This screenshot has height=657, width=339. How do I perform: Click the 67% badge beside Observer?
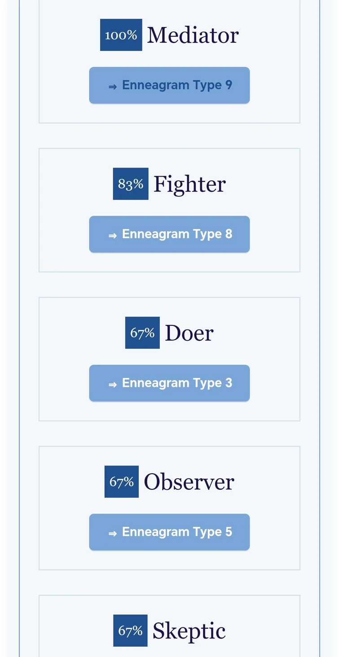click(x=122, y=482)
